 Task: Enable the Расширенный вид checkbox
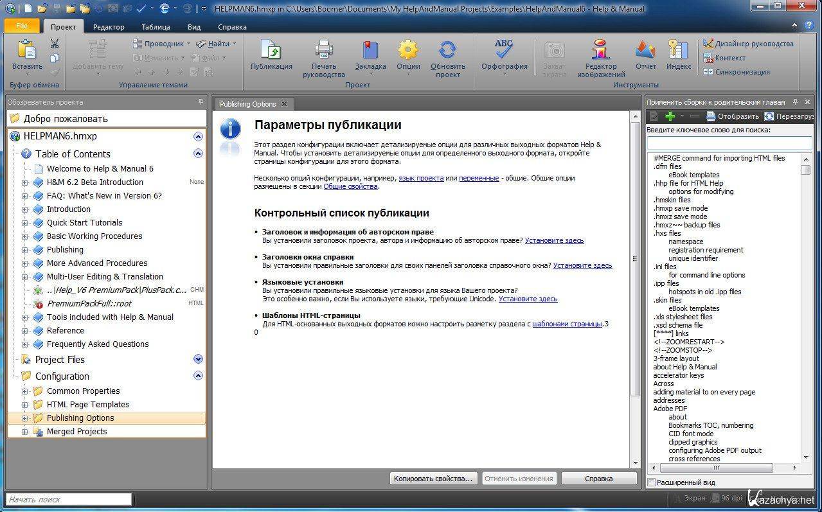pyautogui.click(x=652, y=482)
